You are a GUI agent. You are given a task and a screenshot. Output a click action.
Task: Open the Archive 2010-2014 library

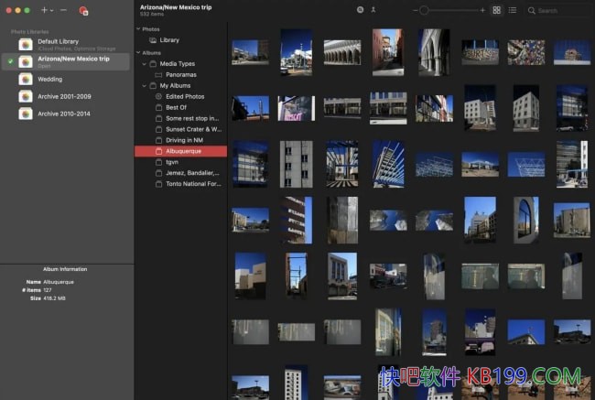[64, 114]
